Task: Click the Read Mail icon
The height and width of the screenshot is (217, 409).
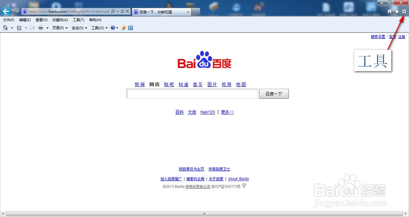Action: pyautogui.click(x=32, y=28)
